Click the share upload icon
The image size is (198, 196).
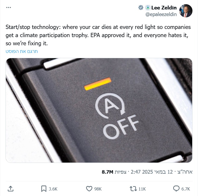[11, 189]
